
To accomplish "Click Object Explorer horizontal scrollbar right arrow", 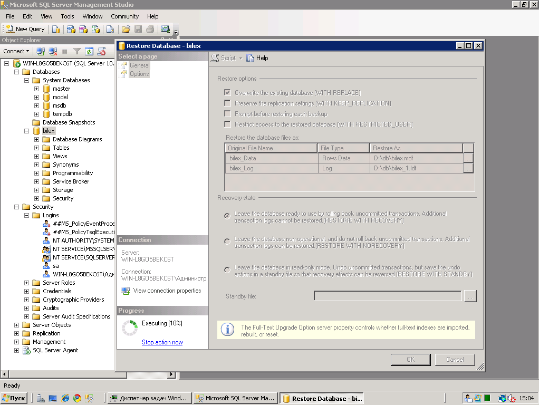I will (x=171, y=374).
